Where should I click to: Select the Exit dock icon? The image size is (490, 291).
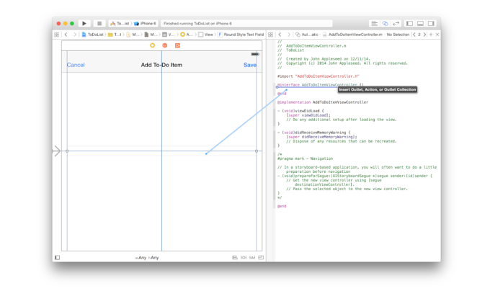177,45
